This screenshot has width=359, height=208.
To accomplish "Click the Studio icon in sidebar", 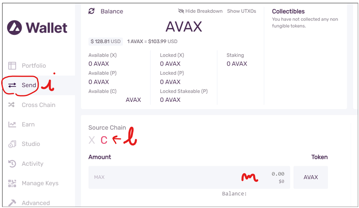I will 12,144.
